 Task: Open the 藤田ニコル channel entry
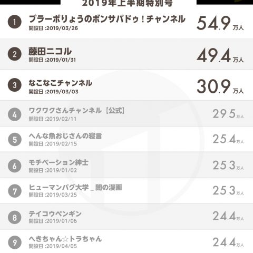click(x=50, y=51)
